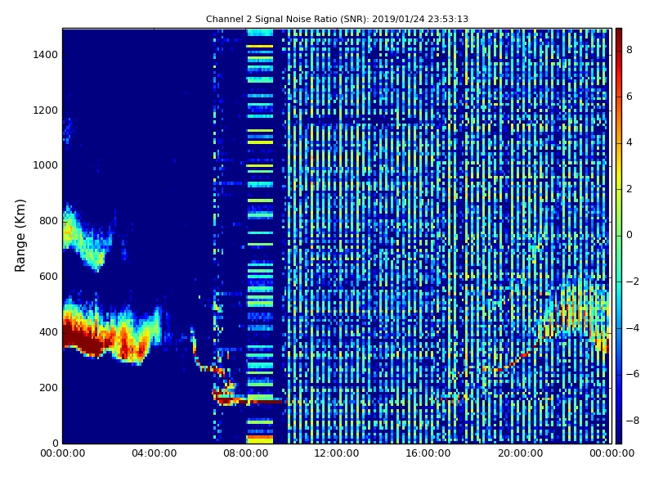Click the 400 range tick label

coord(48,332)
